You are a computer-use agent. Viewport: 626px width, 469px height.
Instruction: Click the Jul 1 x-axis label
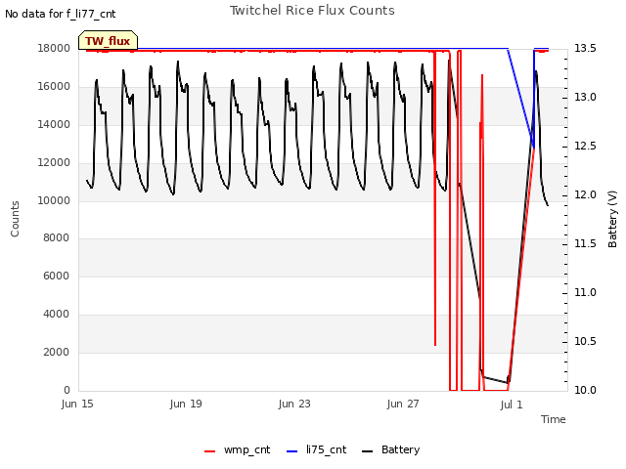point(512,405)
